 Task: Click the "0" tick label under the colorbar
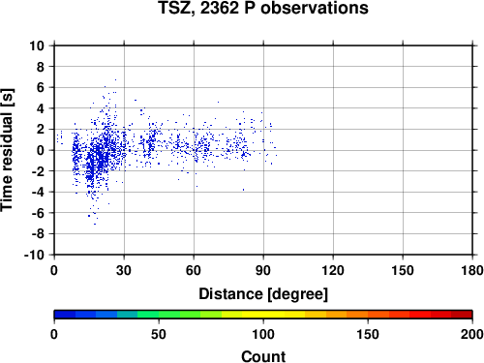54,334
